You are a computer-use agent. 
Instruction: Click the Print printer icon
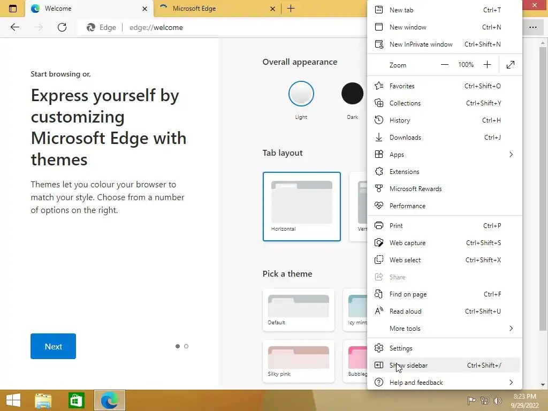coord(379,225)
